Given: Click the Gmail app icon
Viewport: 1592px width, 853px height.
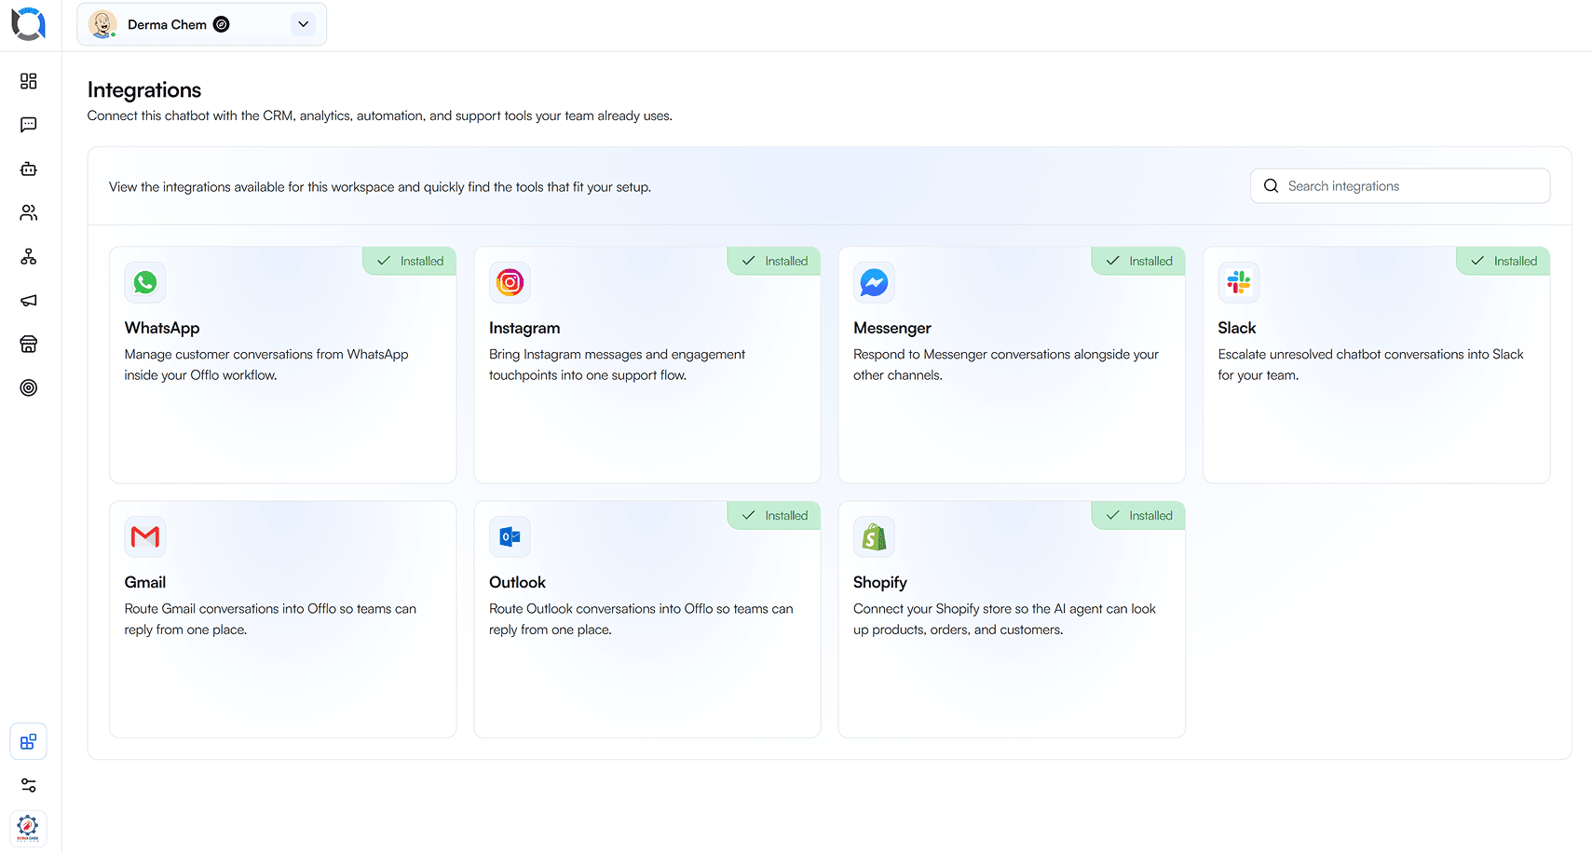Looking at the screenshot, I should (145, 536).
